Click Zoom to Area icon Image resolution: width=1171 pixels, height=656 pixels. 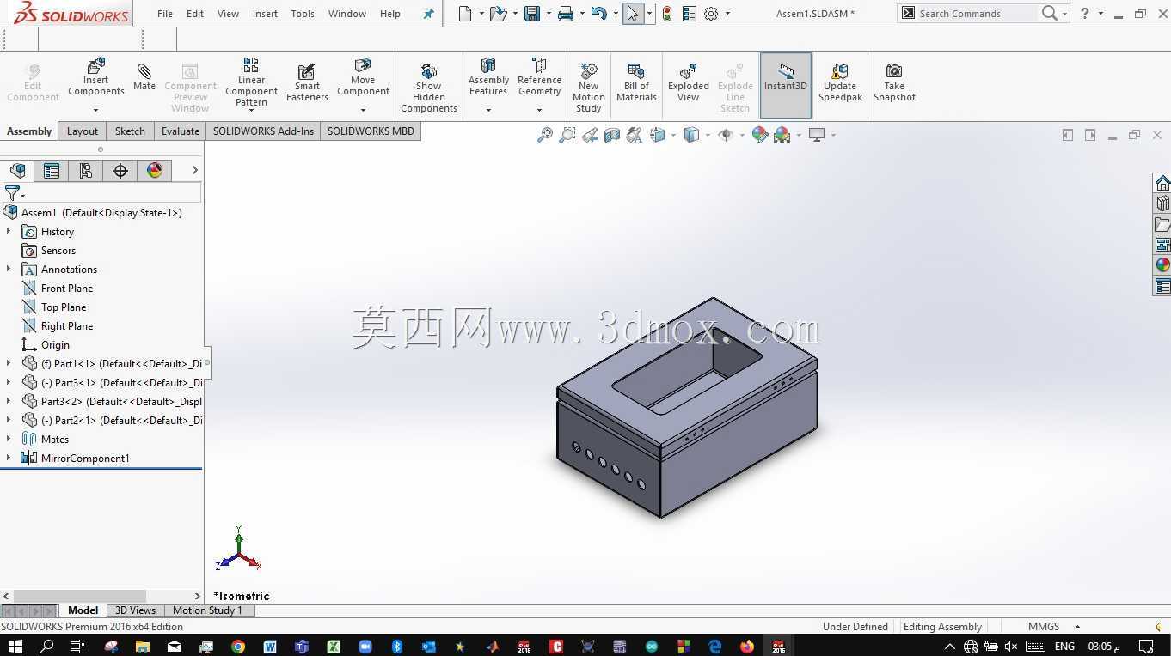(x=567, y=135)
